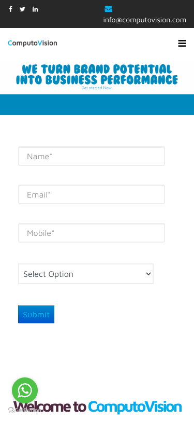The width and height of the screenshot is (194, 421).
Task: Open the Twitter social icon
Action: point(22,9)
